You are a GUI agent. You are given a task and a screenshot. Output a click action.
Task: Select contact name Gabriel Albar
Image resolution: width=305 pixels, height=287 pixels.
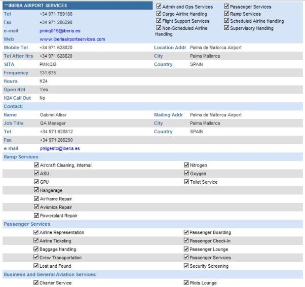(x=53, y=115)
